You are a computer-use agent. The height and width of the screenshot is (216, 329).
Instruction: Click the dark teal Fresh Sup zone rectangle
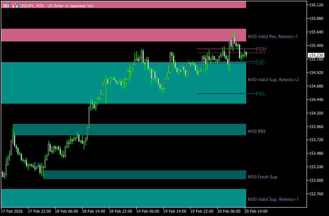coord(144,175)
